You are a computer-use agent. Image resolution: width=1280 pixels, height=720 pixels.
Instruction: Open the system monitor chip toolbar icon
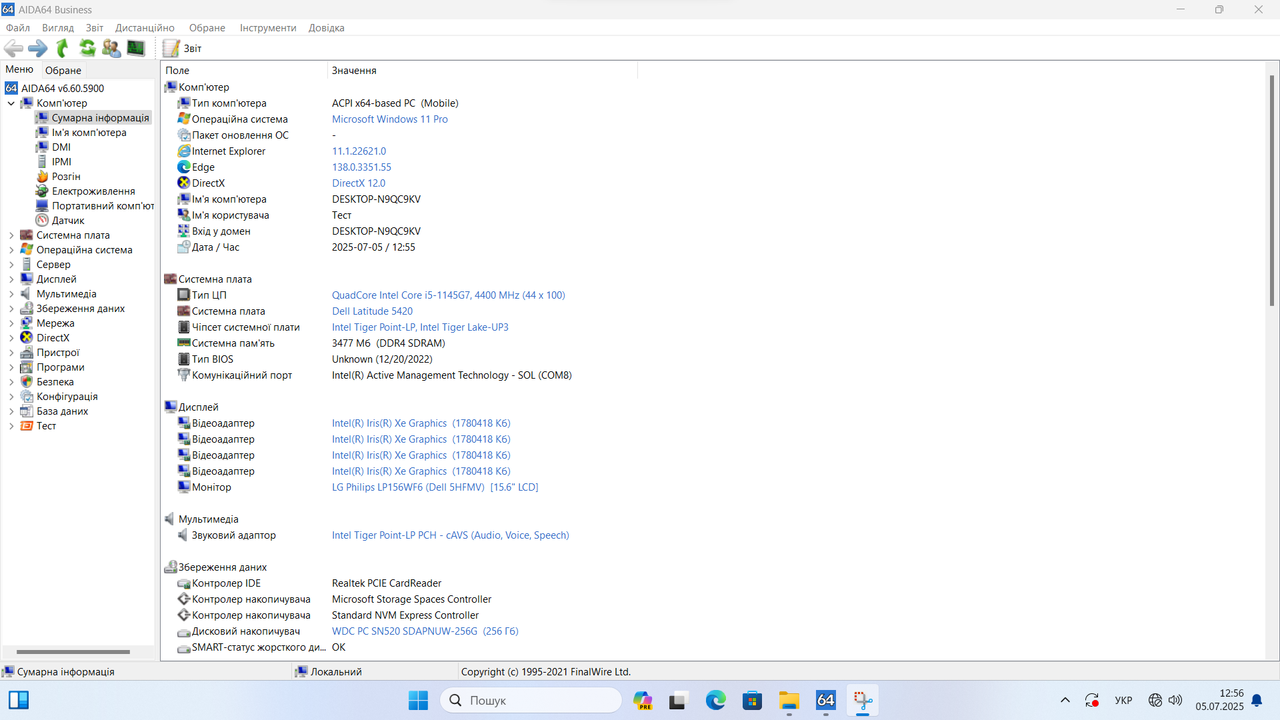click(x=136, y=48)
